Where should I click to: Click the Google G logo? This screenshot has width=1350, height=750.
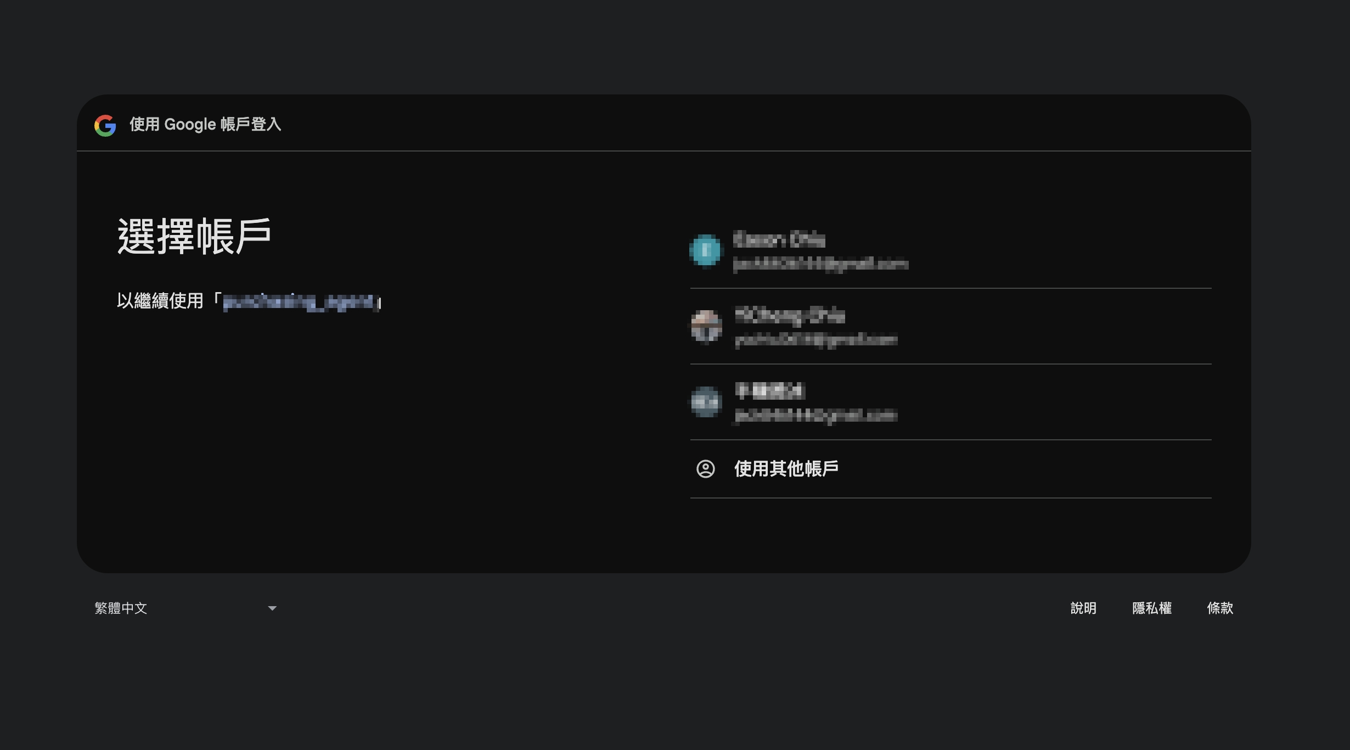pos(105,125)
